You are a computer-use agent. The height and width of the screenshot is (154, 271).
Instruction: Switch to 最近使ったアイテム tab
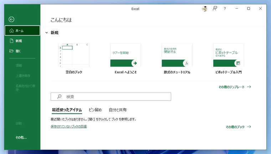(67, 110)
